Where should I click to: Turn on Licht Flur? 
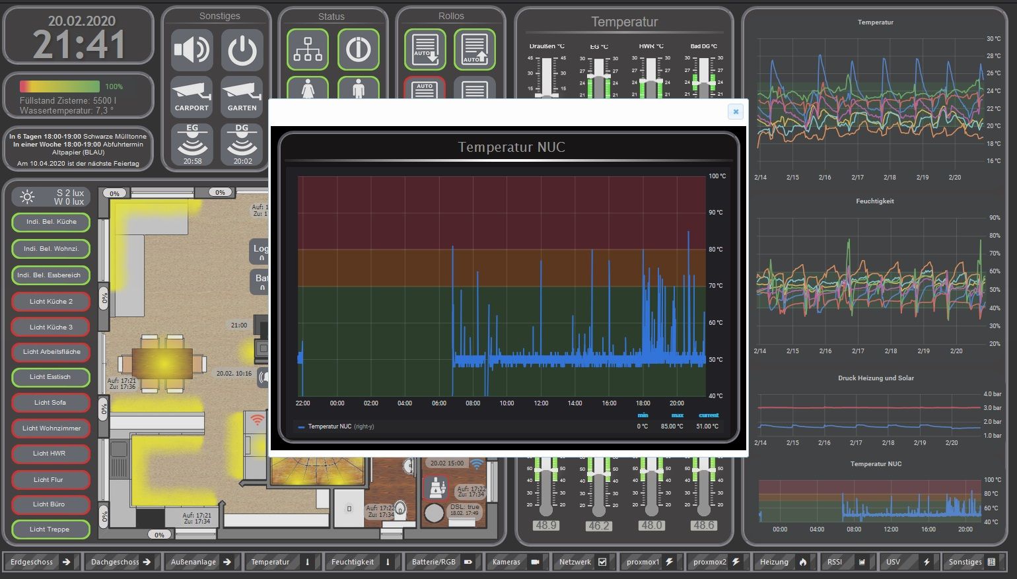pos(51,480)
